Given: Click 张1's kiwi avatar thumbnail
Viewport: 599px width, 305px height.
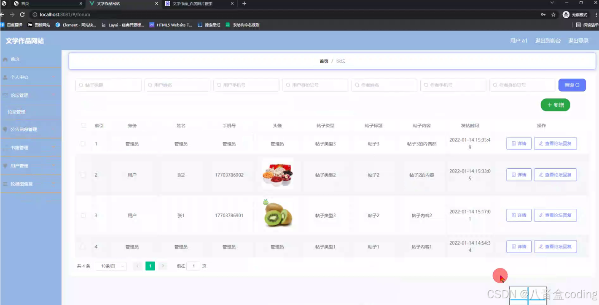Looking at the screenshot, I should [277, 214].
